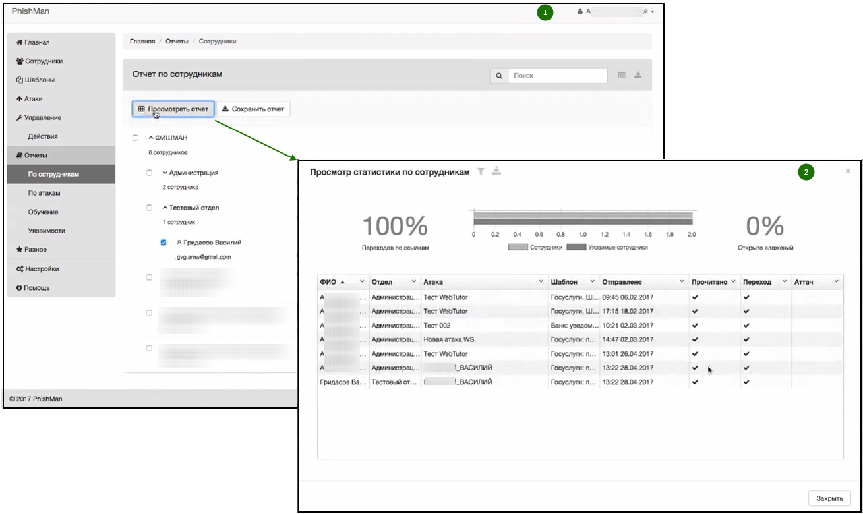
Task: Collapse the ФИШМАН tree group
Action: pyautogui.click(x=150, y=138)
